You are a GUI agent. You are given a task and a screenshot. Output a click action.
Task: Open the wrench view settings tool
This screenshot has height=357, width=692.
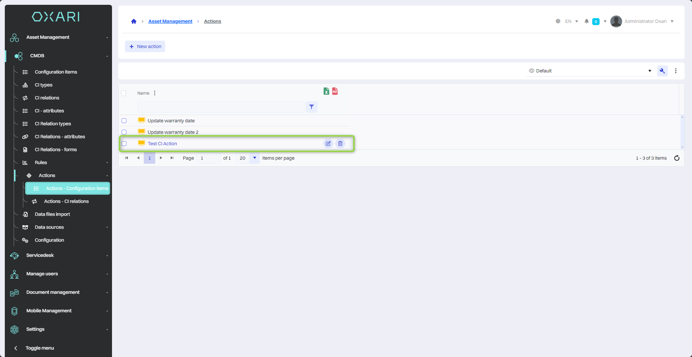(662, 71)
